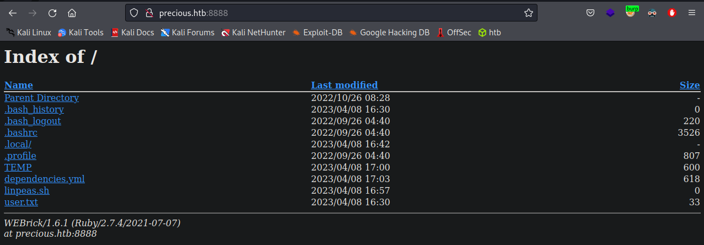Go to the browser home page
Viewport: 704px width, 245px height.
72,13
